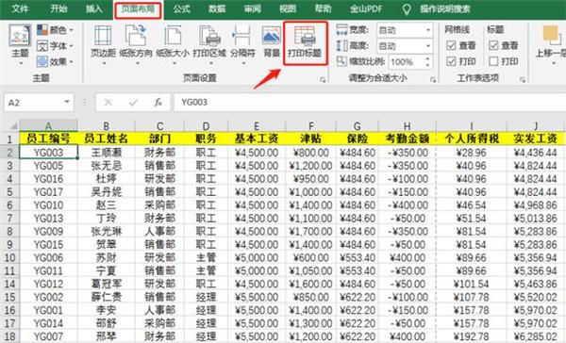Viewport: 566px width, 343px height.
Task: Open 调整为合适大小 dialog launcher
Action: [433, 80]
